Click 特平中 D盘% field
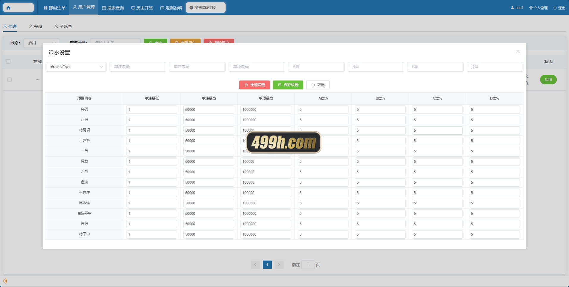The image size is (569, 287). (x=494, y=234)
